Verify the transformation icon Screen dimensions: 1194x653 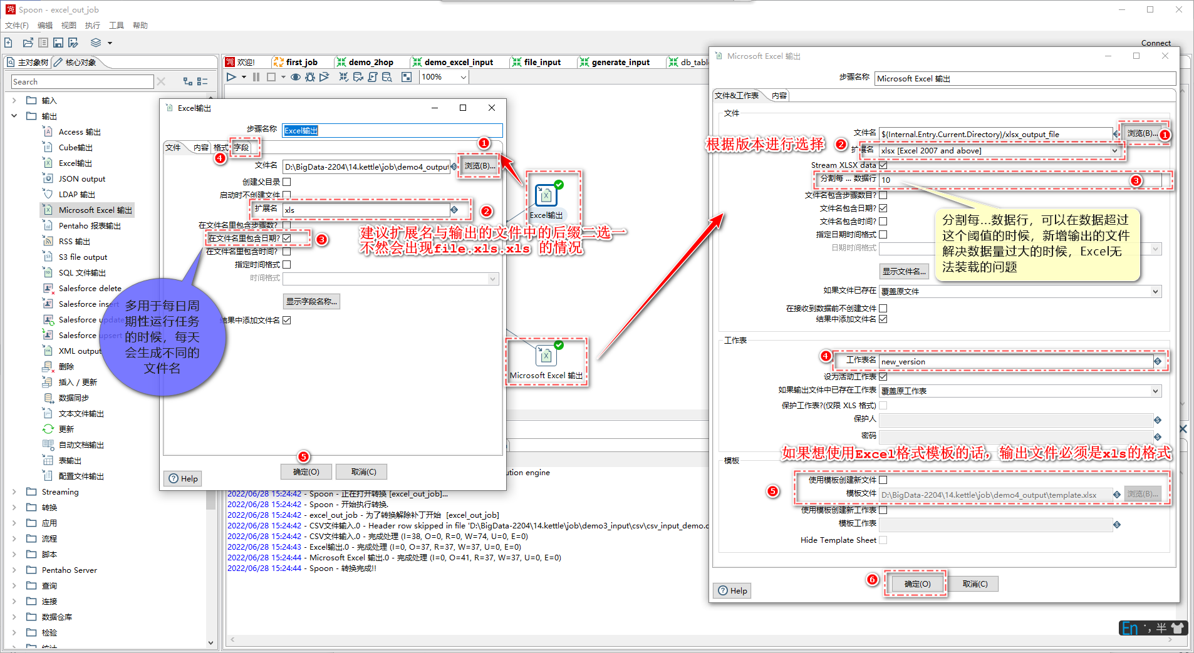[344, 77]
